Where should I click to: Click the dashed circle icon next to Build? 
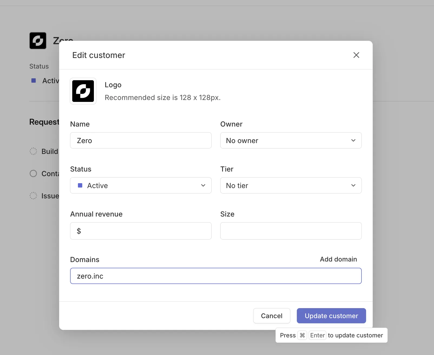pyautogui.click(x=33, y=151)
